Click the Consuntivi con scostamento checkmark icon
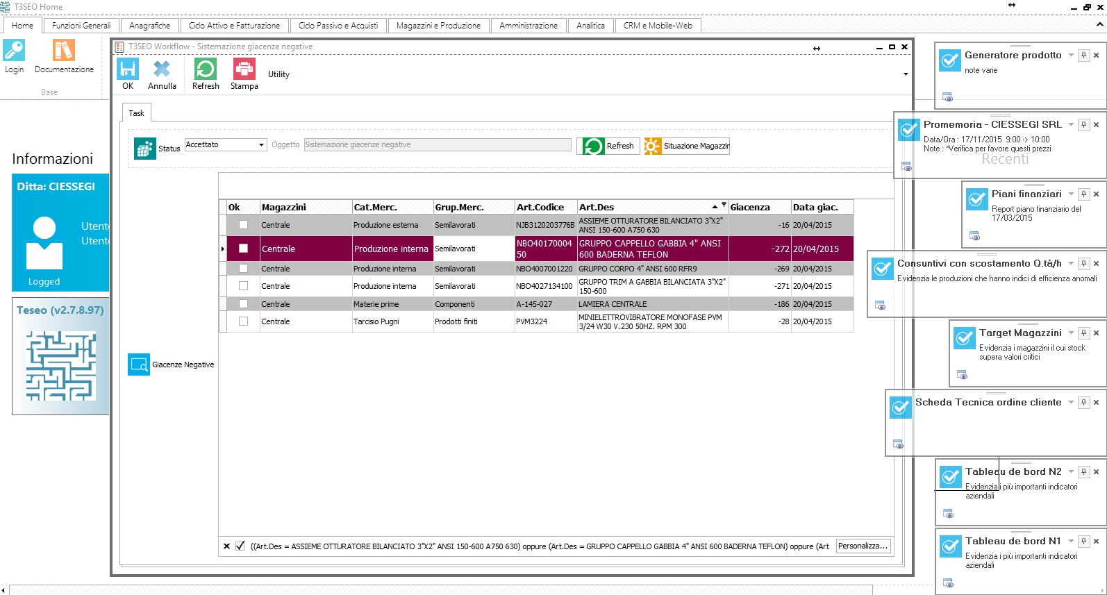 pyautogui.click(x=883, y=269)
